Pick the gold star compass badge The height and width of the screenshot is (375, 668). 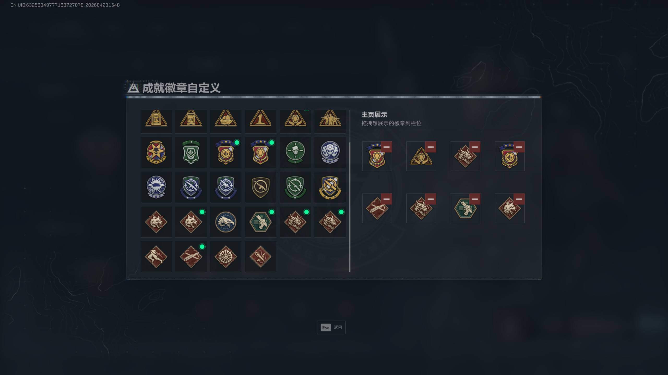156,152
